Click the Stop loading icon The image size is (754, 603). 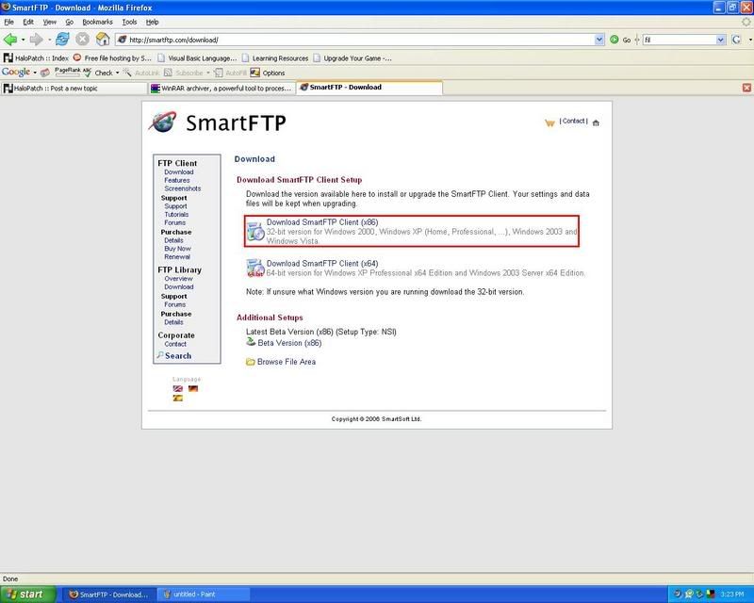coord(83,40)
